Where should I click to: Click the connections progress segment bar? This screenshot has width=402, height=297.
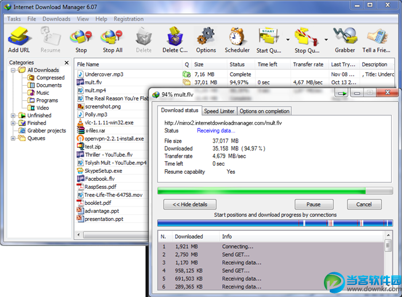pos(275,223)
